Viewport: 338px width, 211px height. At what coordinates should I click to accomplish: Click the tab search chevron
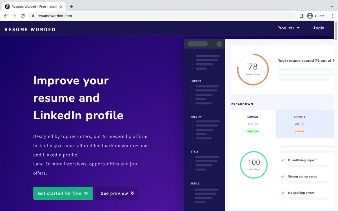(332, 6)
